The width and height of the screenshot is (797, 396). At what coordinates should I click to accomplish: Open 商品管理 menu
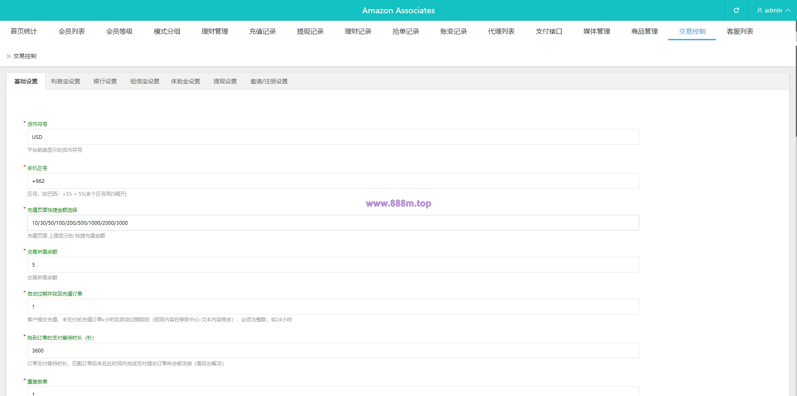[x=644, y=32]
